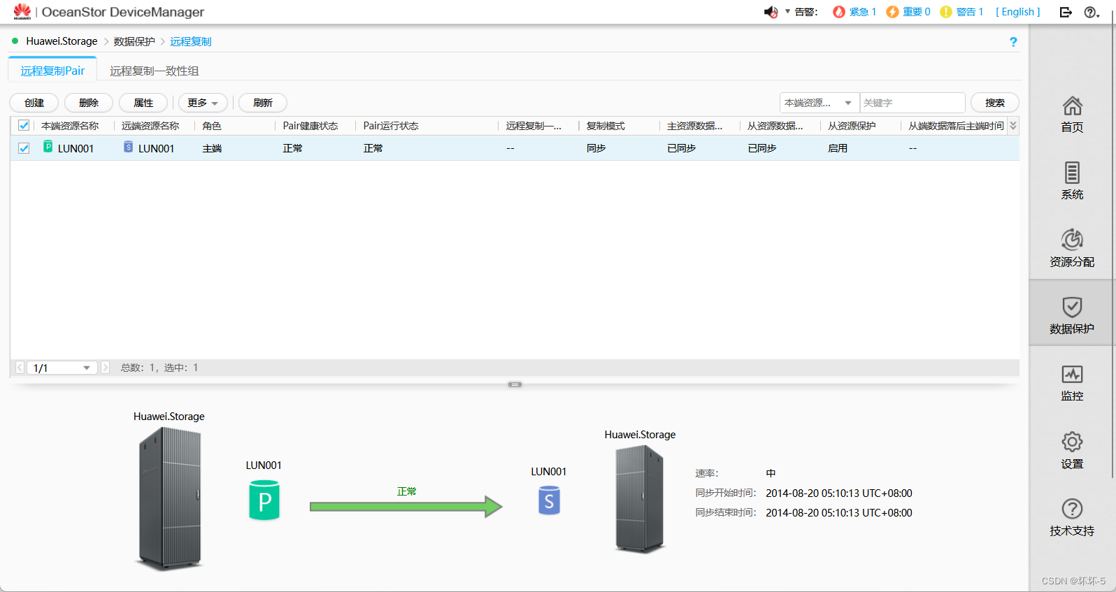
Task: Open 首页 home in sidebar
Action: point(1072,115)
